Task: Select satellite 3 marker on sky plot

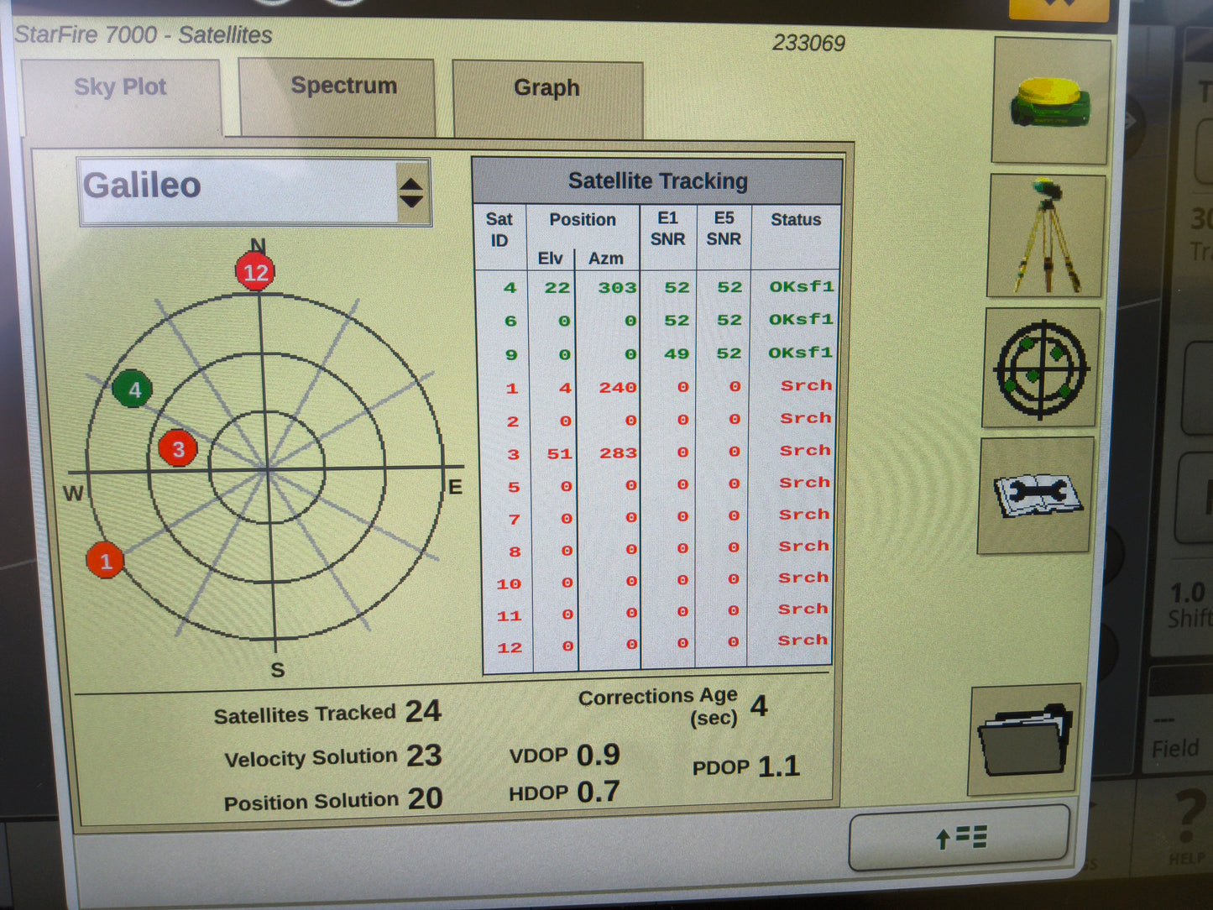Action: (178, 449)
